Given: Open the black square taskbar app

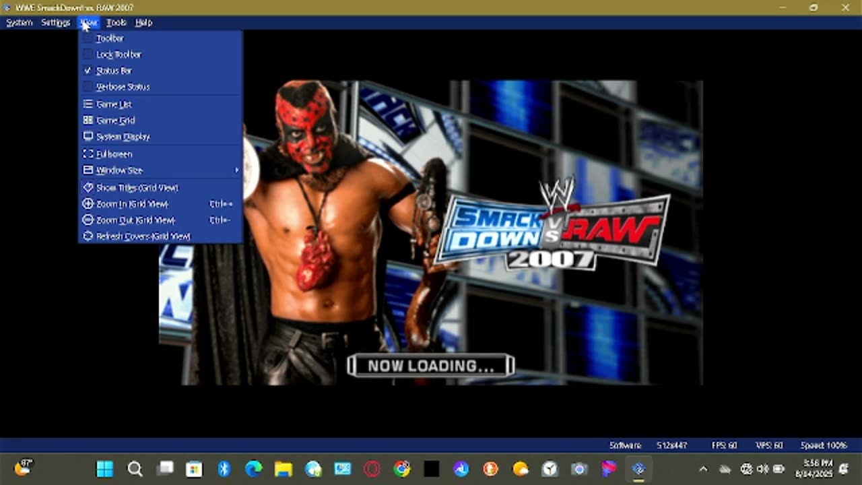Looking at the screenshot, I should click(x=432, y=469).
